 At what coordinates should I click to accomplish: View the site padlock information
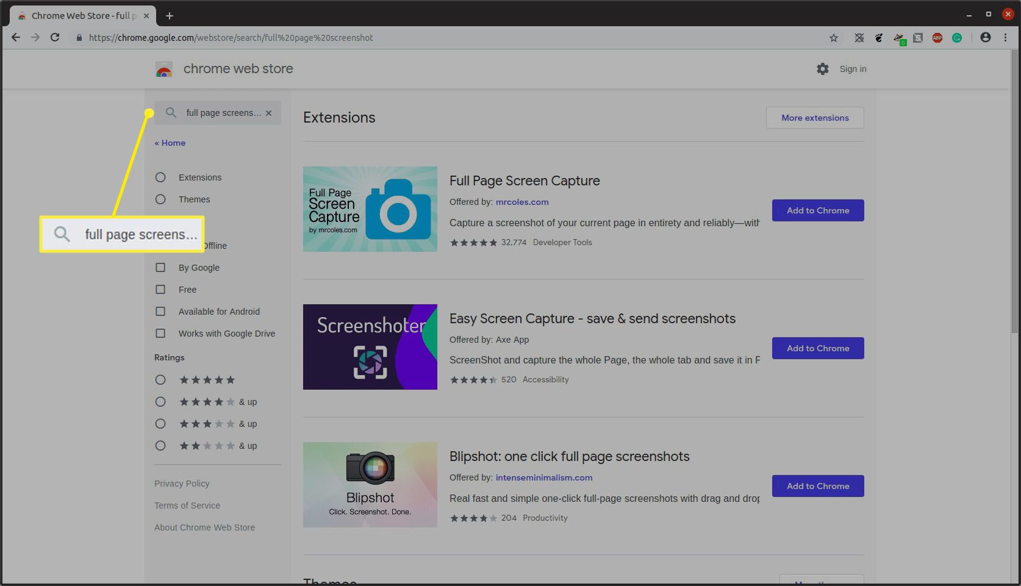tap(79, 38)
